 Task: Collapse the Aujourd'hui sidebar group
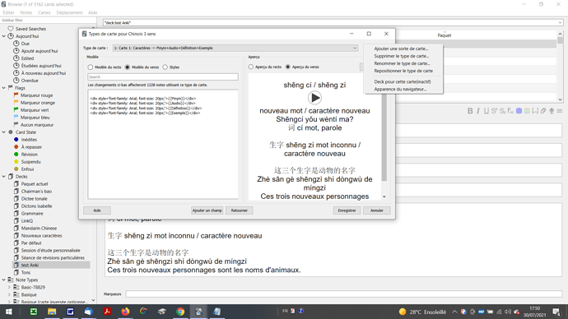tap(4, 36)
